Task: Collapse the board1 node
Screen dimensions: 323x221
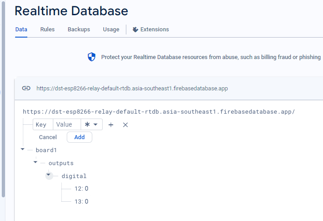Action: [23, 150]
